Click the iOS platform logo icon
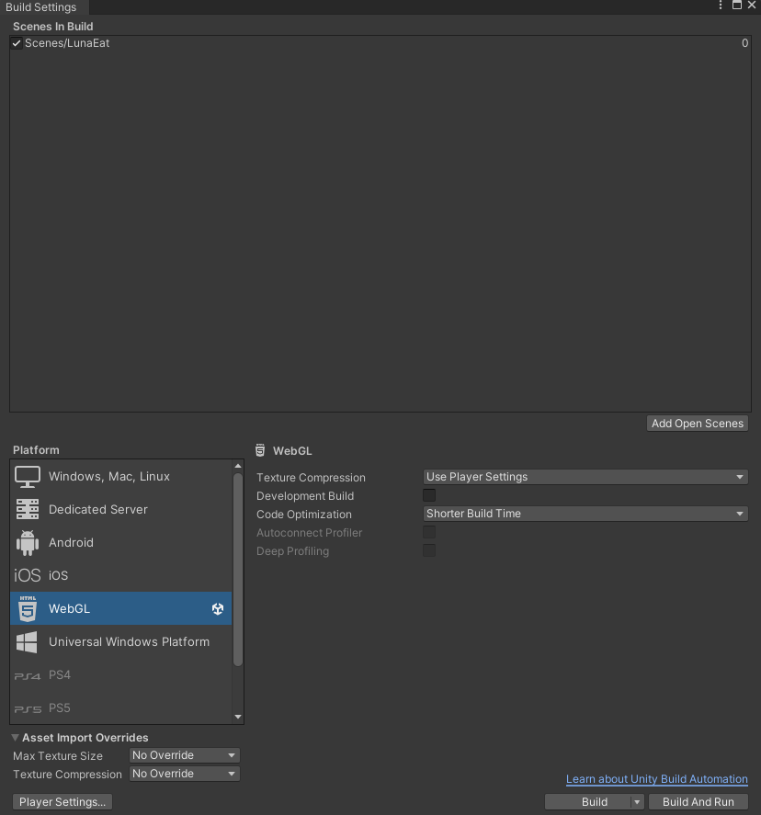The height and width of the screenshot is (815, 761). (27, 575)
